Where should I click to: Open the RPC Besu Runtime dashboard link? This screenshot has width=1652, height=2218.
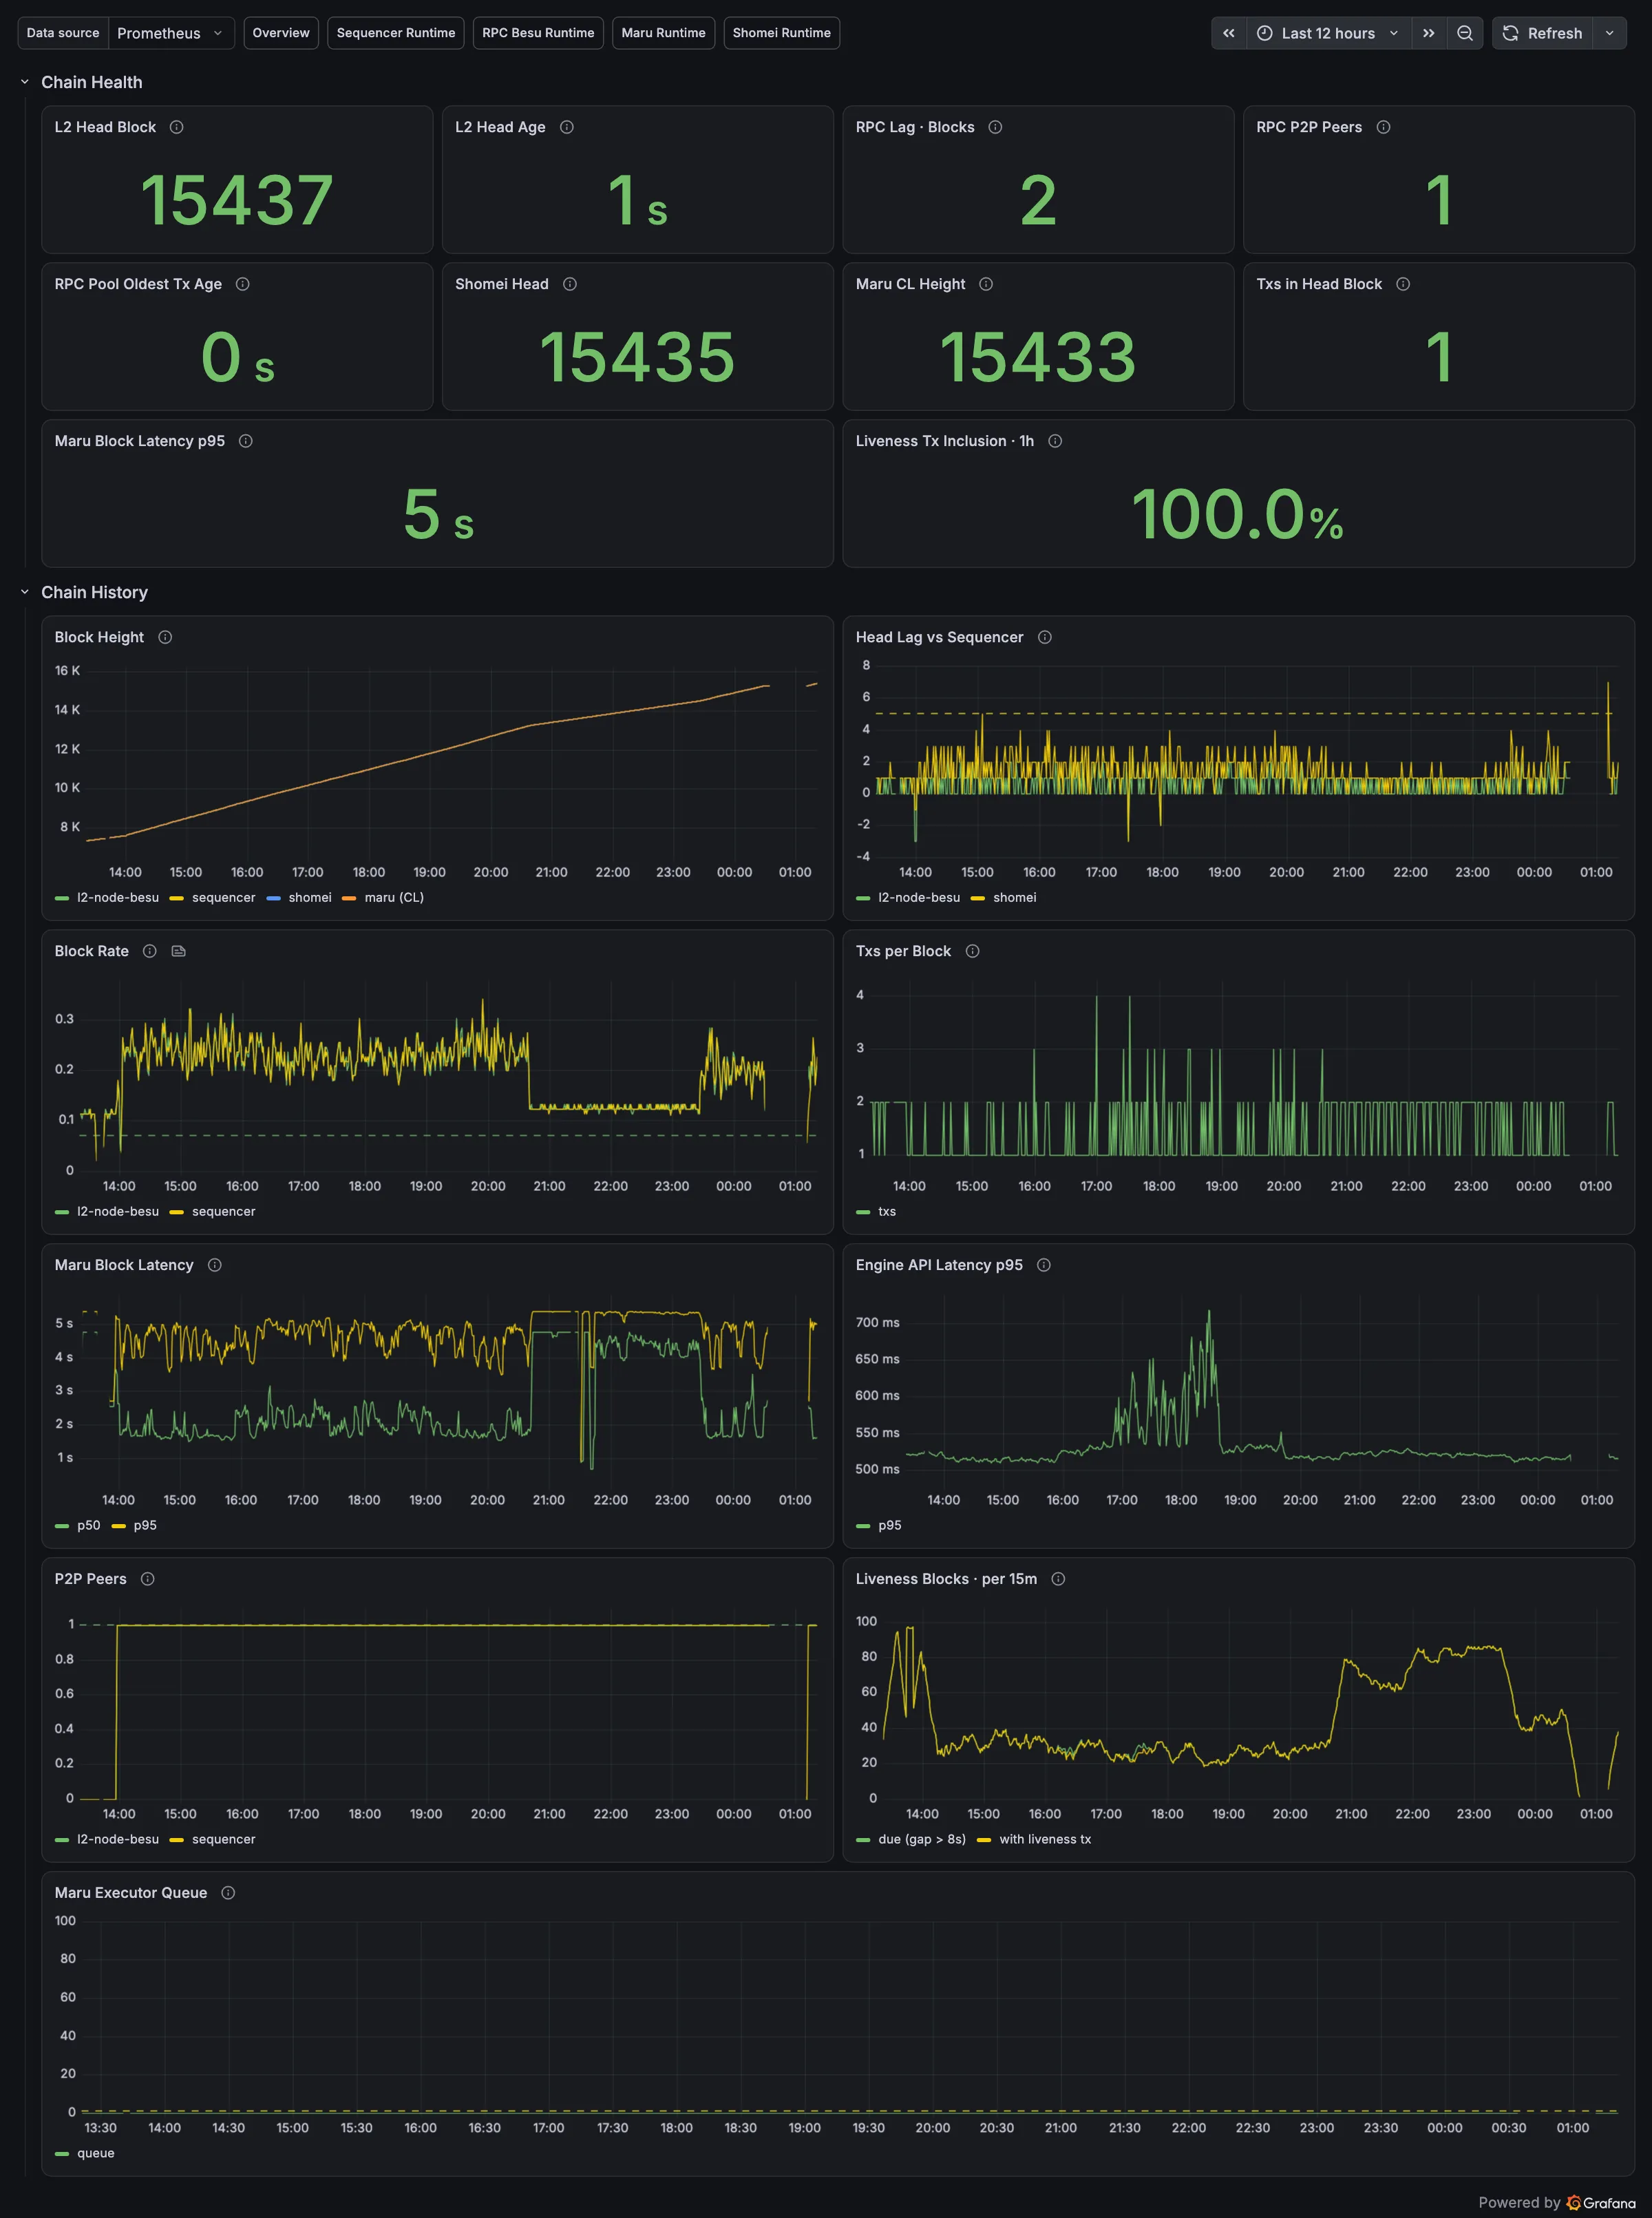pos(538,33)
